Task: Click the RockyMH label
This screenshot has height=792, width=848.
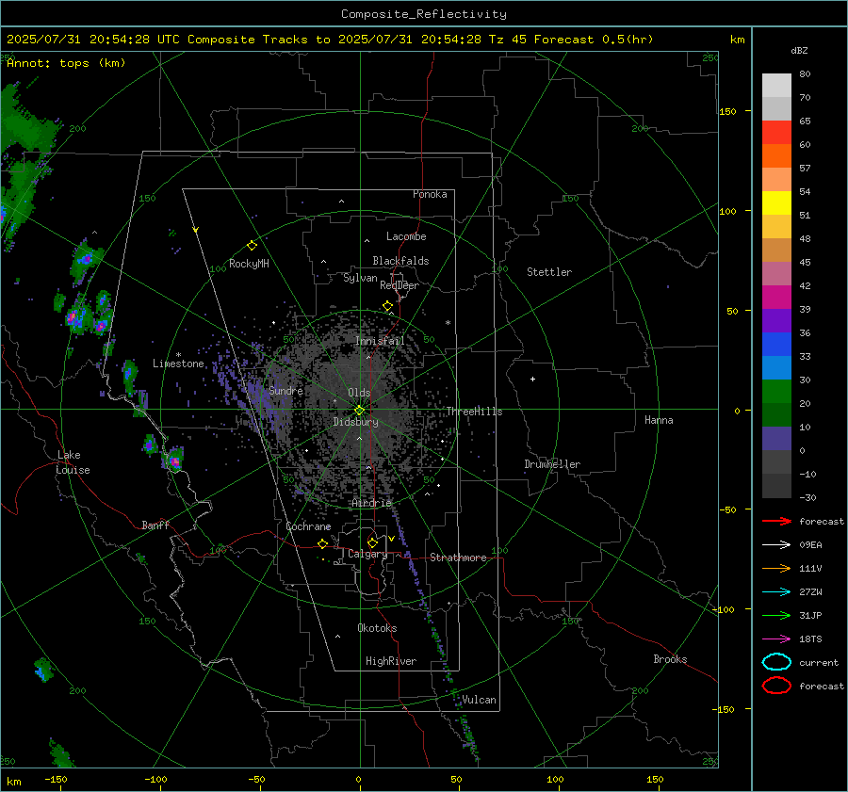Action: pos(249,264)
